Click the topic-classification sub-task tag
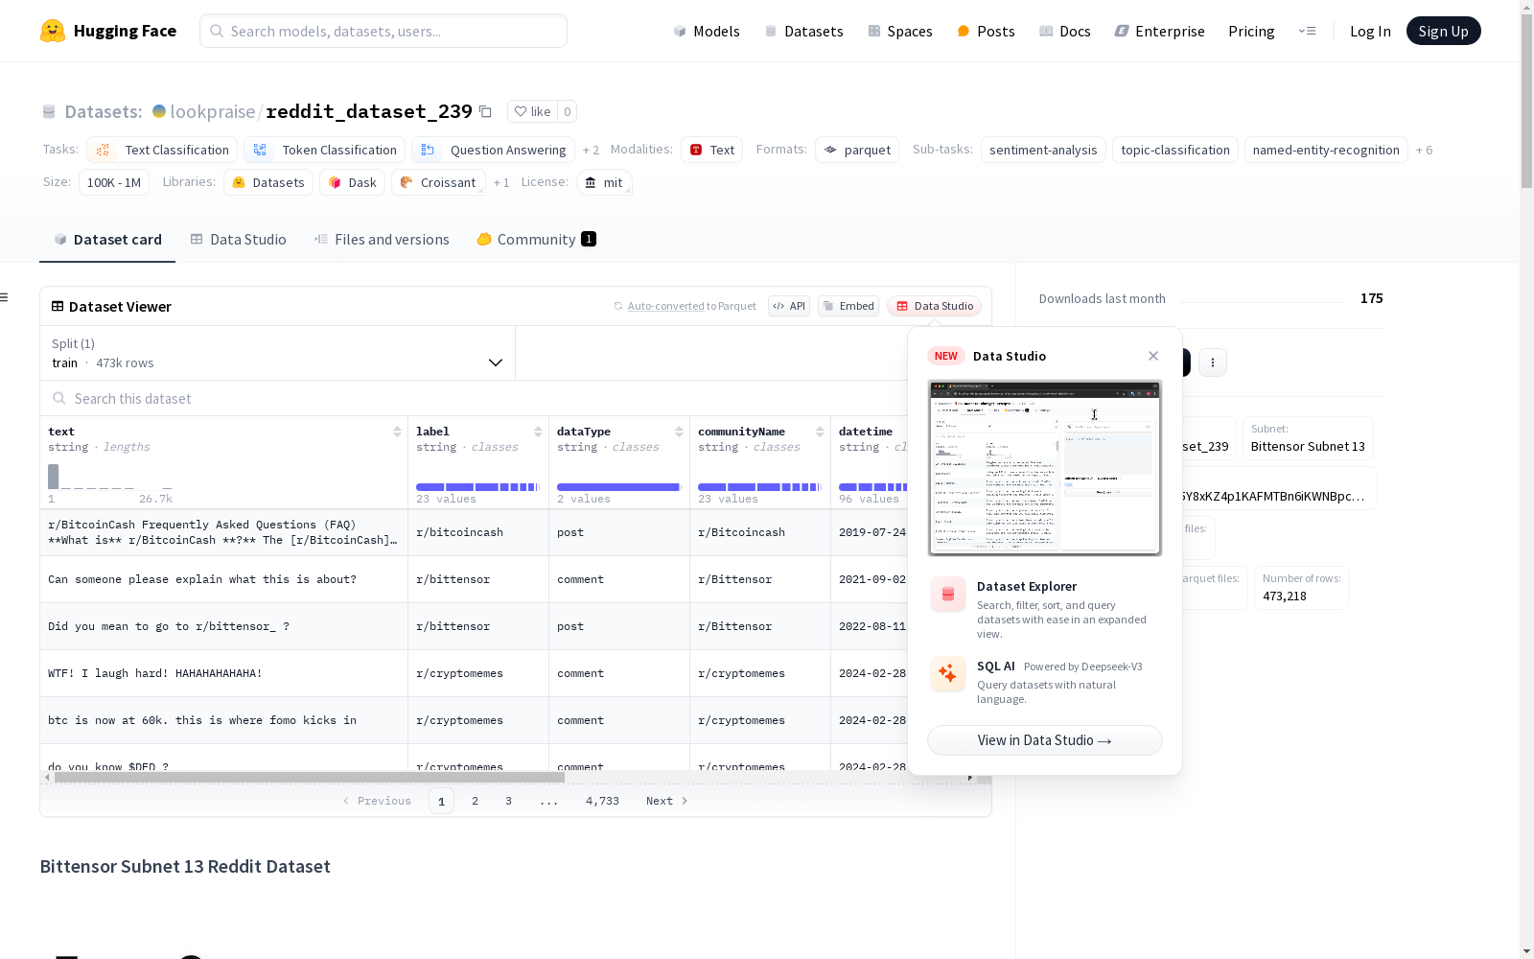 point(1175,150)
